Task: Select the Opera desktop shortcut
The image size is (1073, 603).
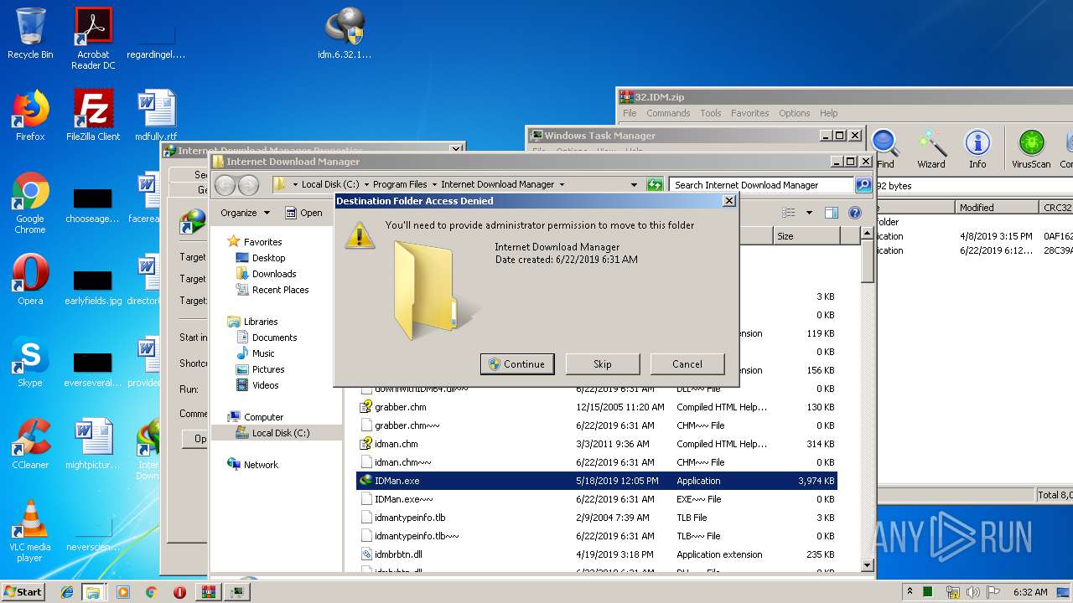Action: [x=30, y=280]
